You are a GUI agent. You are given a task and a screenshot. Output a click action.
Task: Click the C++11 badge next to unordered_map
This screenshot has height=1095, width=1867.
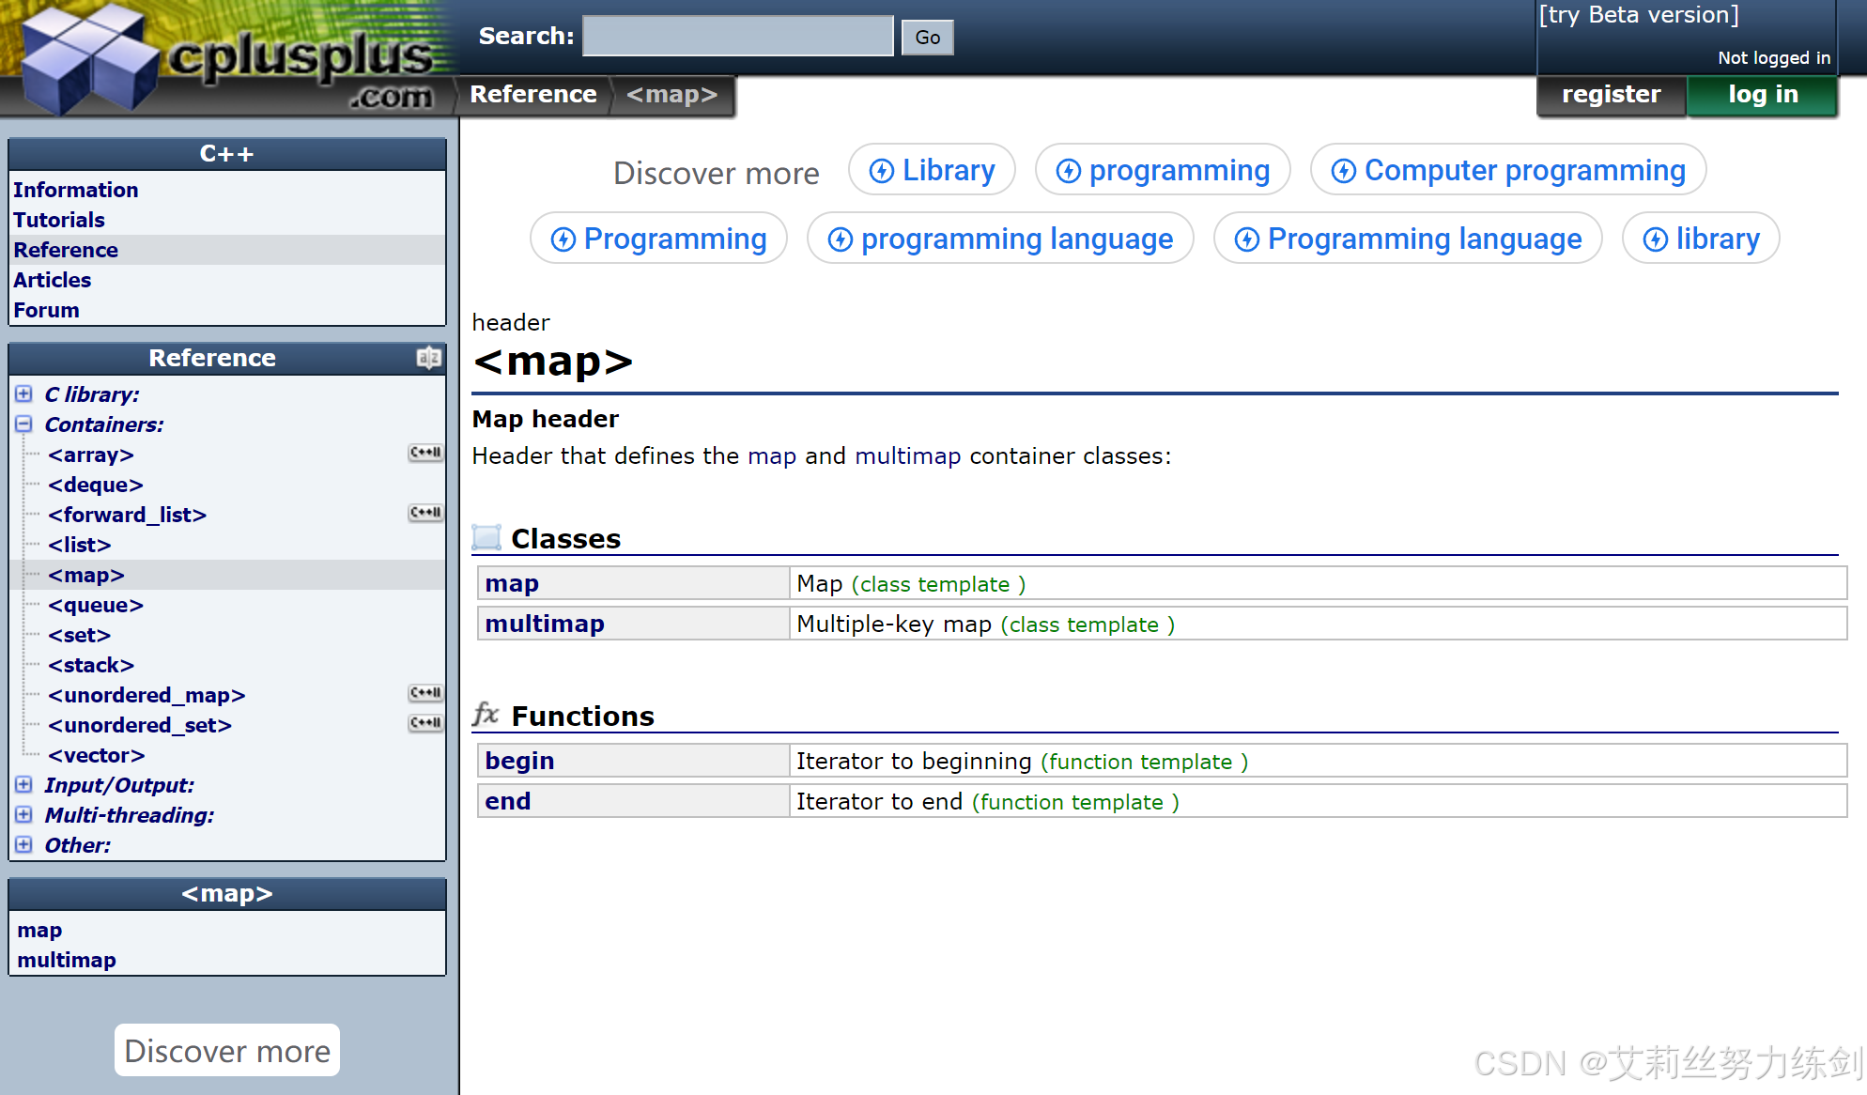tap(424, 693)
